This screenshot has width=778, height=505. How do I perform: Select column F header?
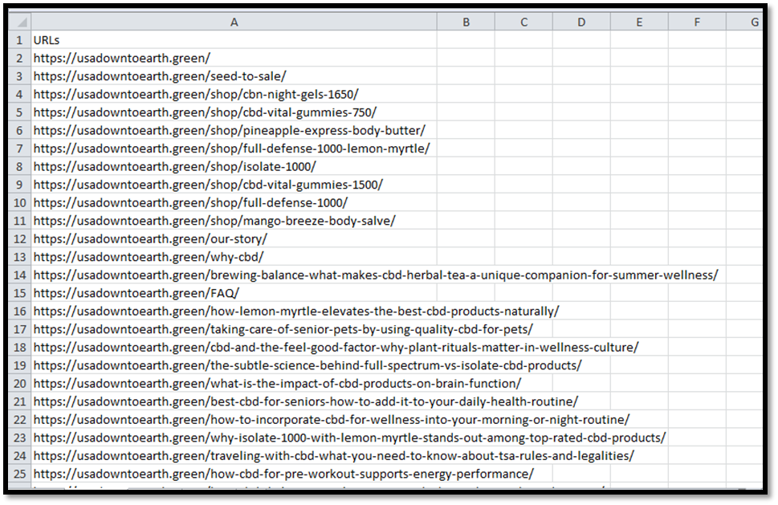[x=696, y=22]
